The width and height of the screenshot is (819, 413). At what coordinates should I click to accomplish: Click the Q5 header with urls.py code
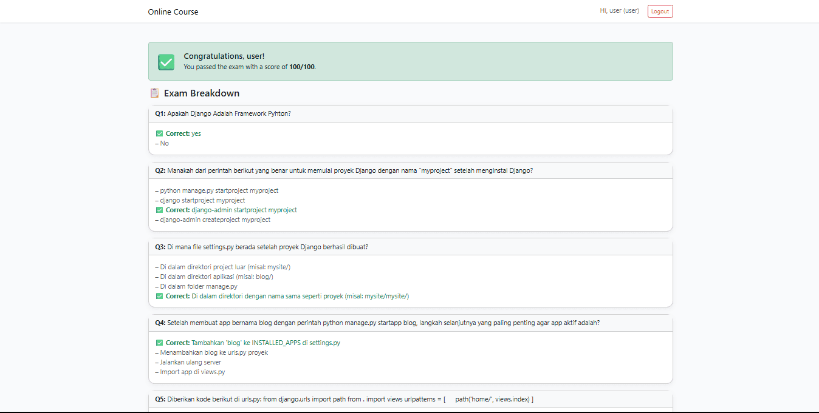pos(344,399)
